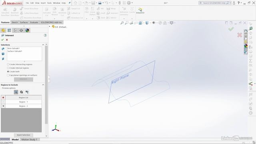Open the Tools menu
This screenshot has width=256, height=144.
click(x=50, y=3)
